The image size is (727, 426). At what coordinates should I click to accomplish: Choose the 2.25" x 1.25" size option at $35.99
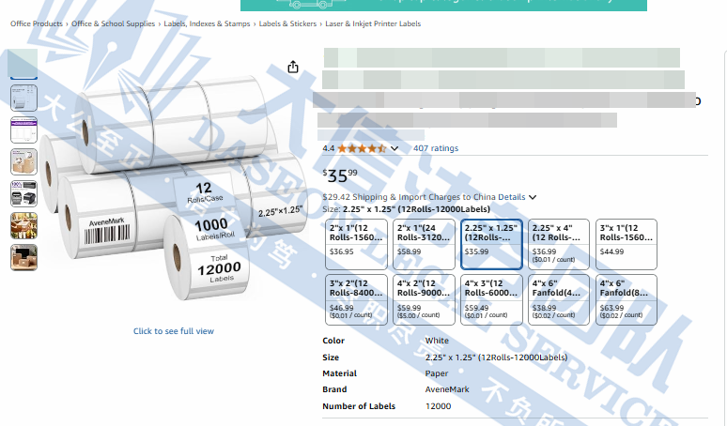489,244
